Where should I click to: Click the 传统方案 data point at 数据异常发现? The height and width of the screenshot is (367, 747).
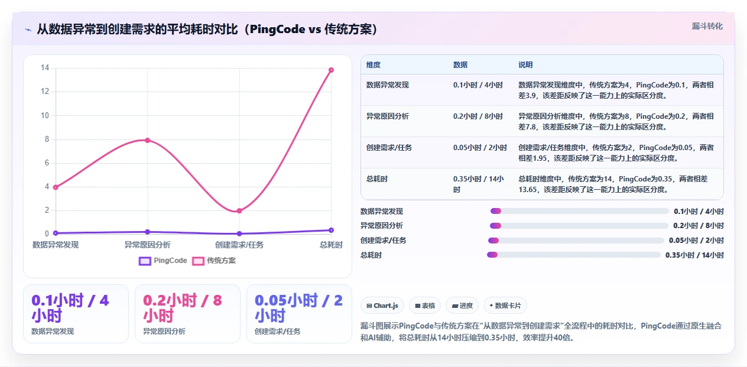pyautogui.click(x=56, y=187)
